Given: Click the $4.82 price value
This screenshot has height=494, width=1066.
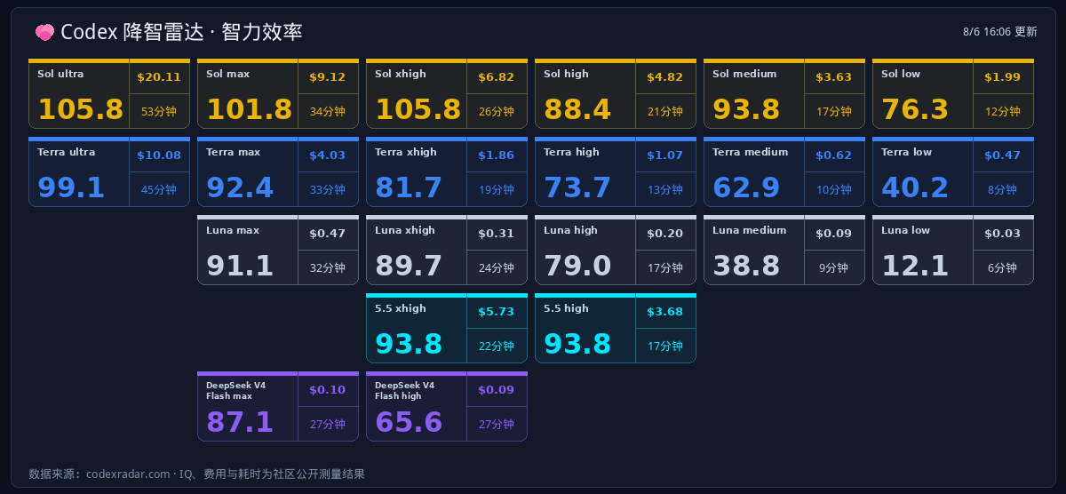Looking at the screenshot, I should pos(665,77).
